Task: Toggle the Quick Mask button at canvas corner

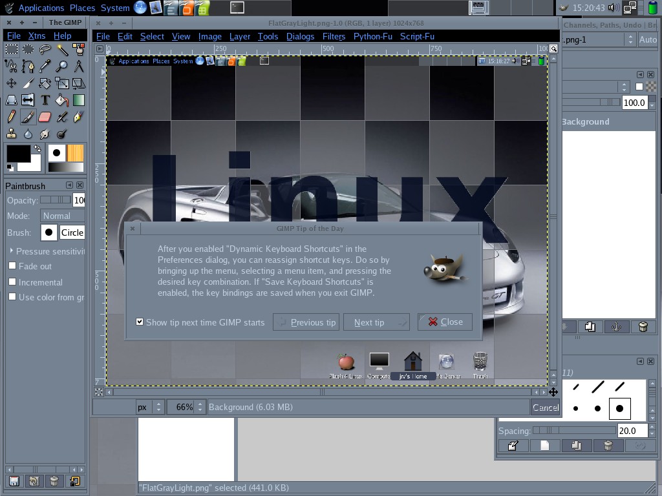Action: tap(99, 392)
